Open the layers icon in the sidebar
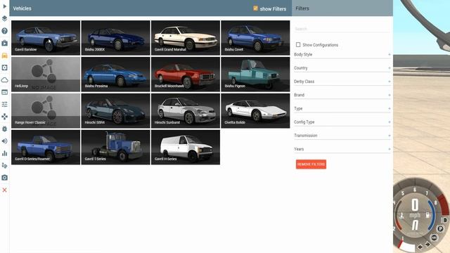This screenshot has height=253, width=450. pos(5,19)
